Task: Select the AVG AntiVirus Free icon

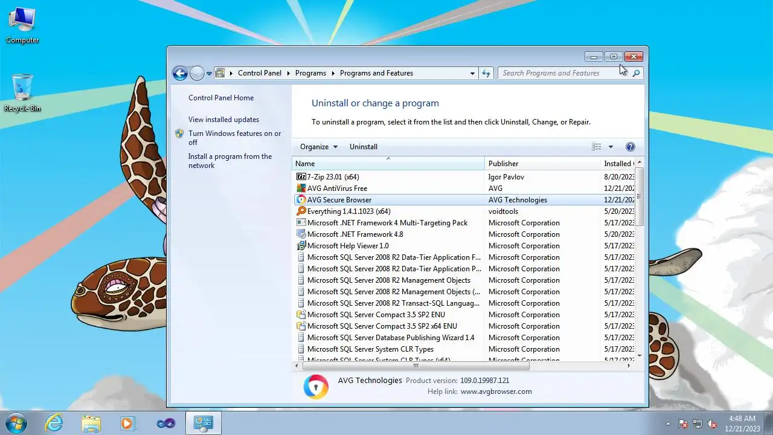Action: point(301,188)
